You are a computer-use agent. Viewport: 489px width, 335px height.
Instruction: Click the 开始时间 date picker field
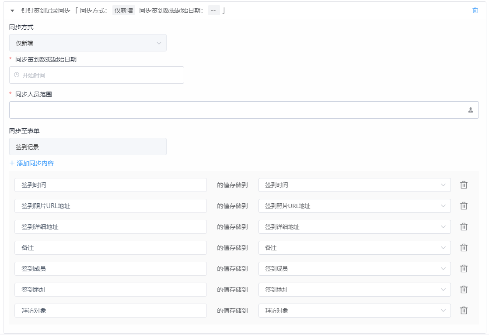click(x=96, y=75)
